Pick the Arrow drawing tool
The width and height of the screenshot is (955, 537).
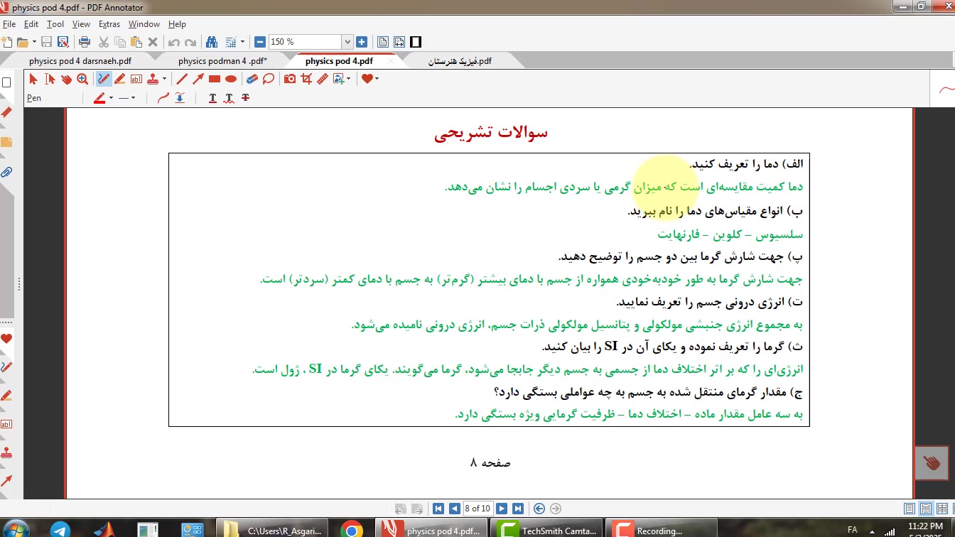(198, 79)
